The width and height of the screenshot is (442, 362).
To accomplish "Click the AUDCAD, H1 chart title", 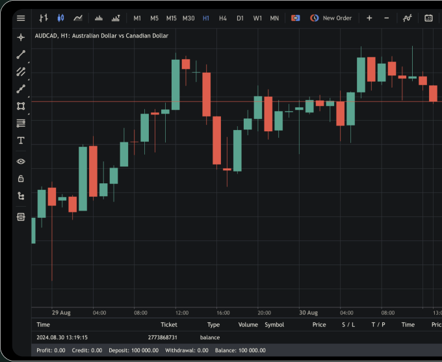I will point(101,36).
